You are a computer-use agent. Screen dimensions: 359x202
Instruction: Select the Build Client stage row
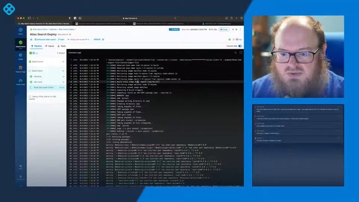(47, 71)
